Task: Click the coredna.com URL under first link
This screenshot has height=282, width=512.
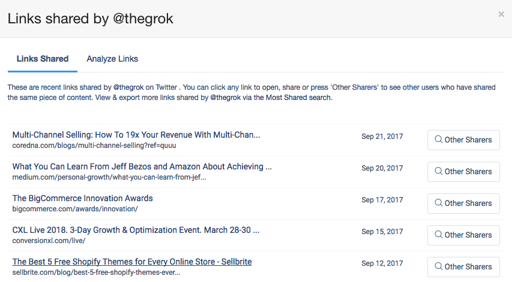Action: (94, 145)
